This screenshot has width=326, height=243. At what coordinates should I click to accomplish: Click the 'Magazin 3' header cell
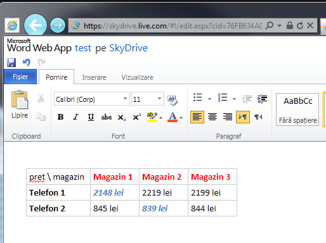[x=212, y=177]
